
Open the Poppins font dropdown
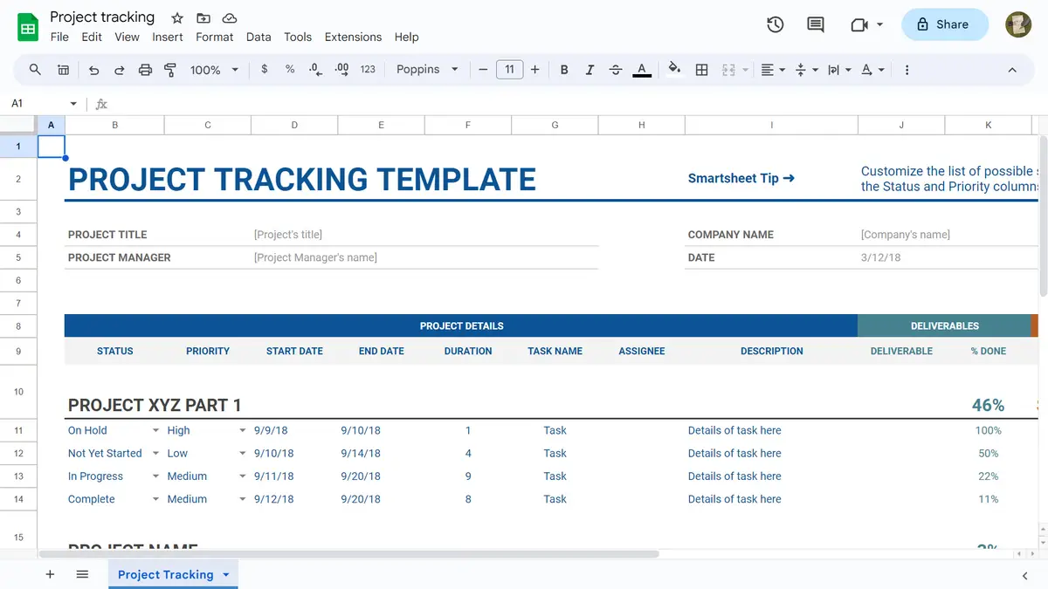pyautogui.click(x=427, y=70)
